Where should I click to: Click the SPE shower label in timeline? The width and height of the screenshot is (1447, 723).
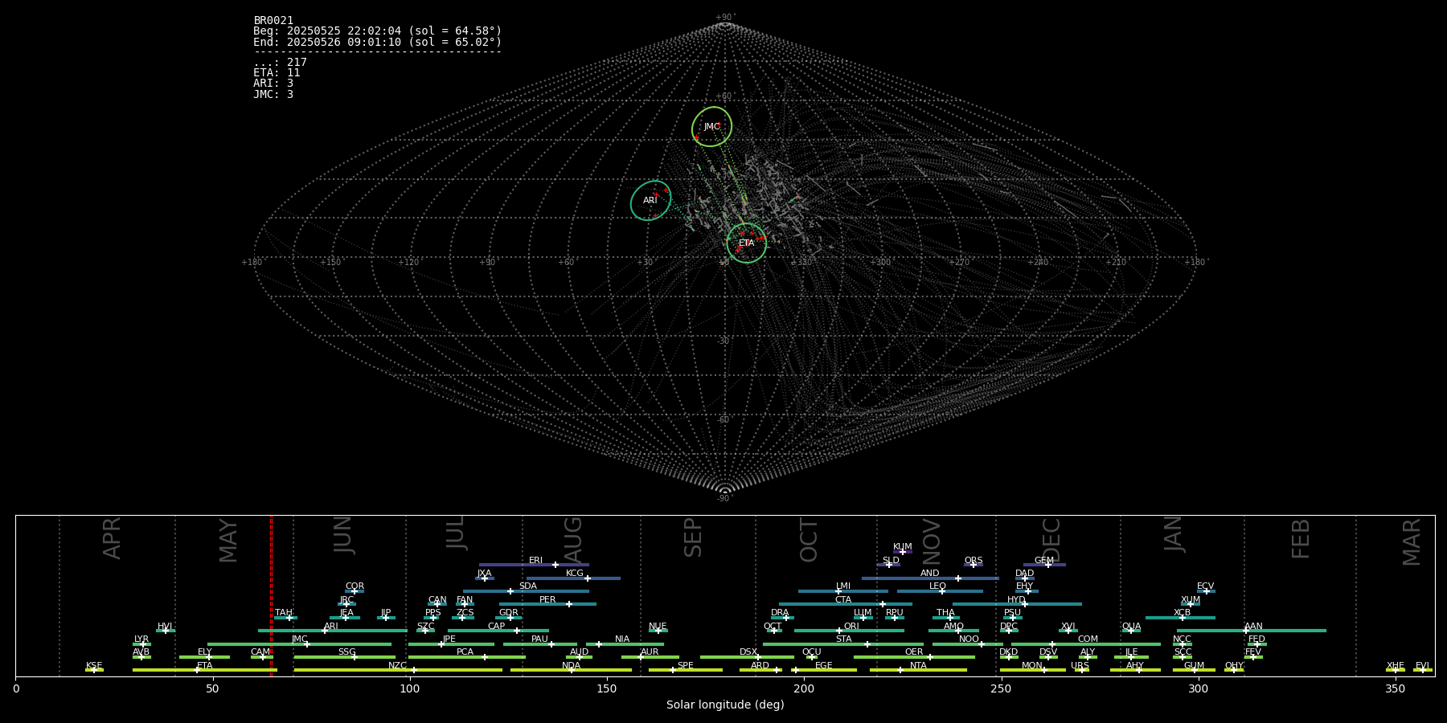pyautogui.click(x=685, y=666)
